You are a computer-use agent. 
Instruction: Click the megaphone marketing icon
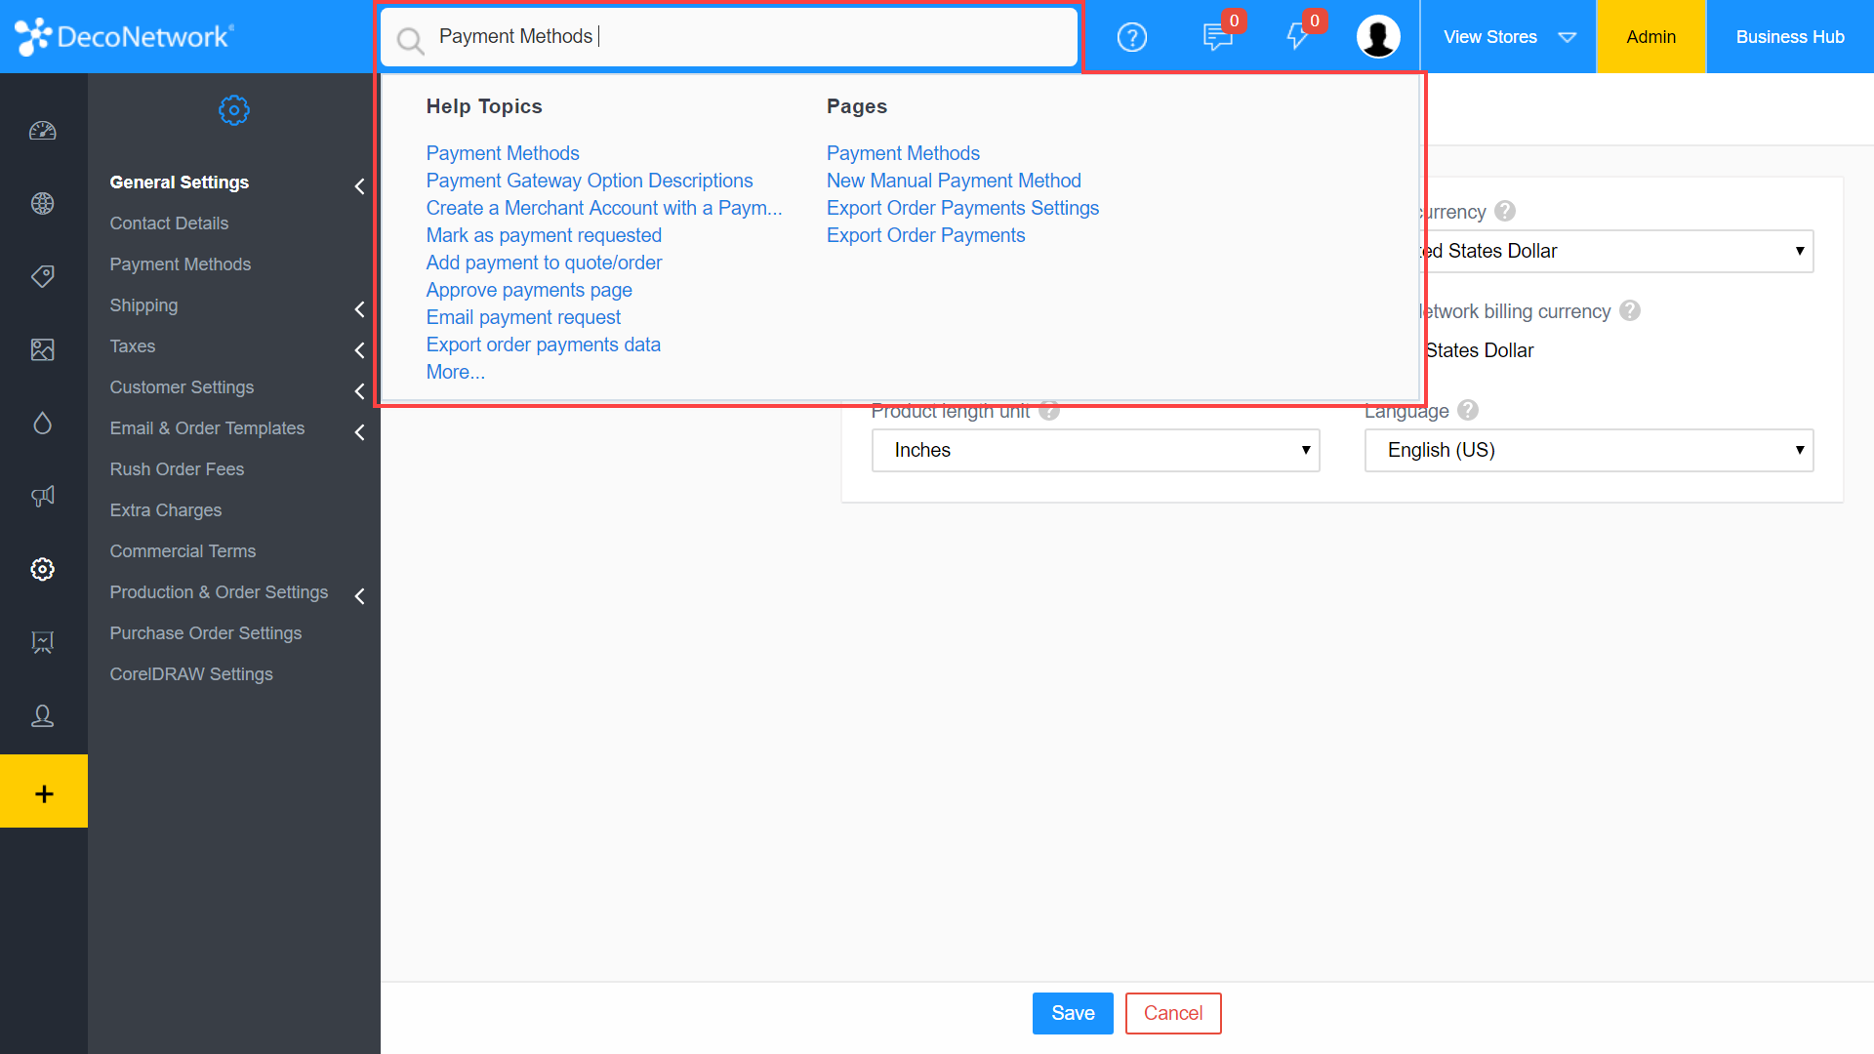[43, 496]
